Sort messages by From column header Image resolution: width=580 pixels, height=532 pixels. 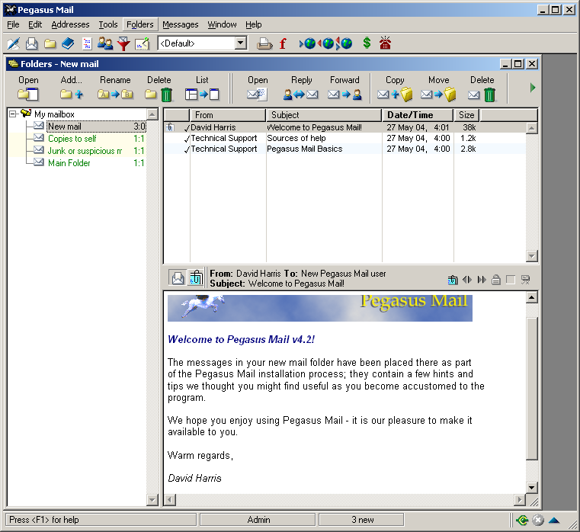pyautogui.click(x=228, y=115)
